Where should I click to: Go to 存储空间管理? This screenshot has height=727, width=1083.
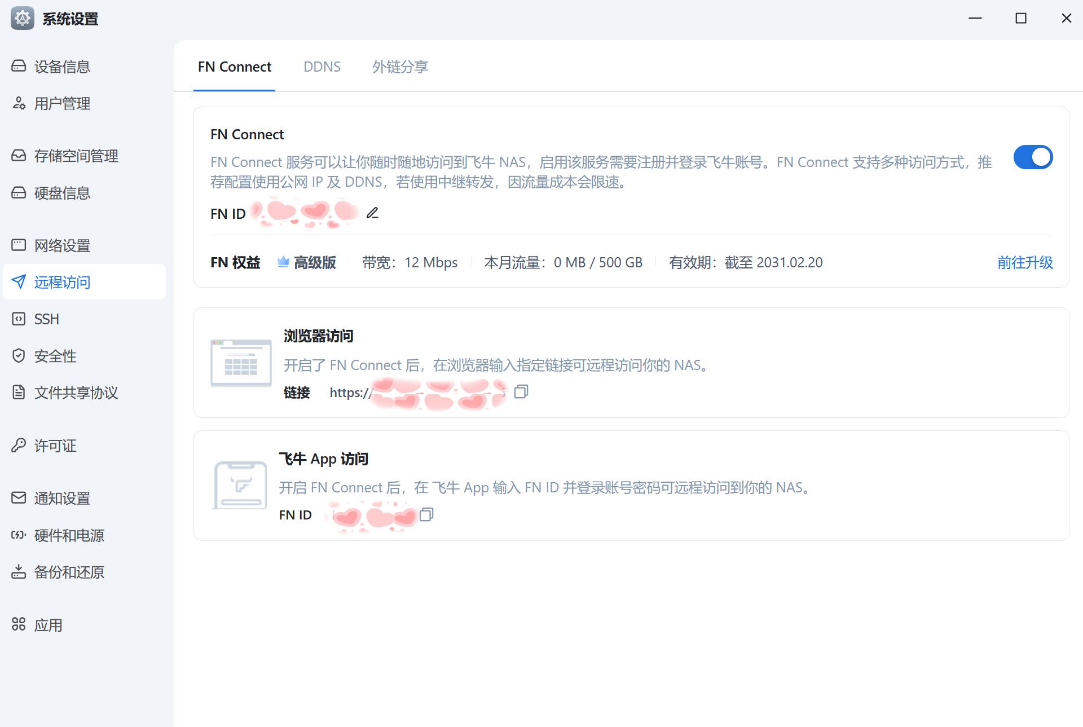[x=76, y=156]
